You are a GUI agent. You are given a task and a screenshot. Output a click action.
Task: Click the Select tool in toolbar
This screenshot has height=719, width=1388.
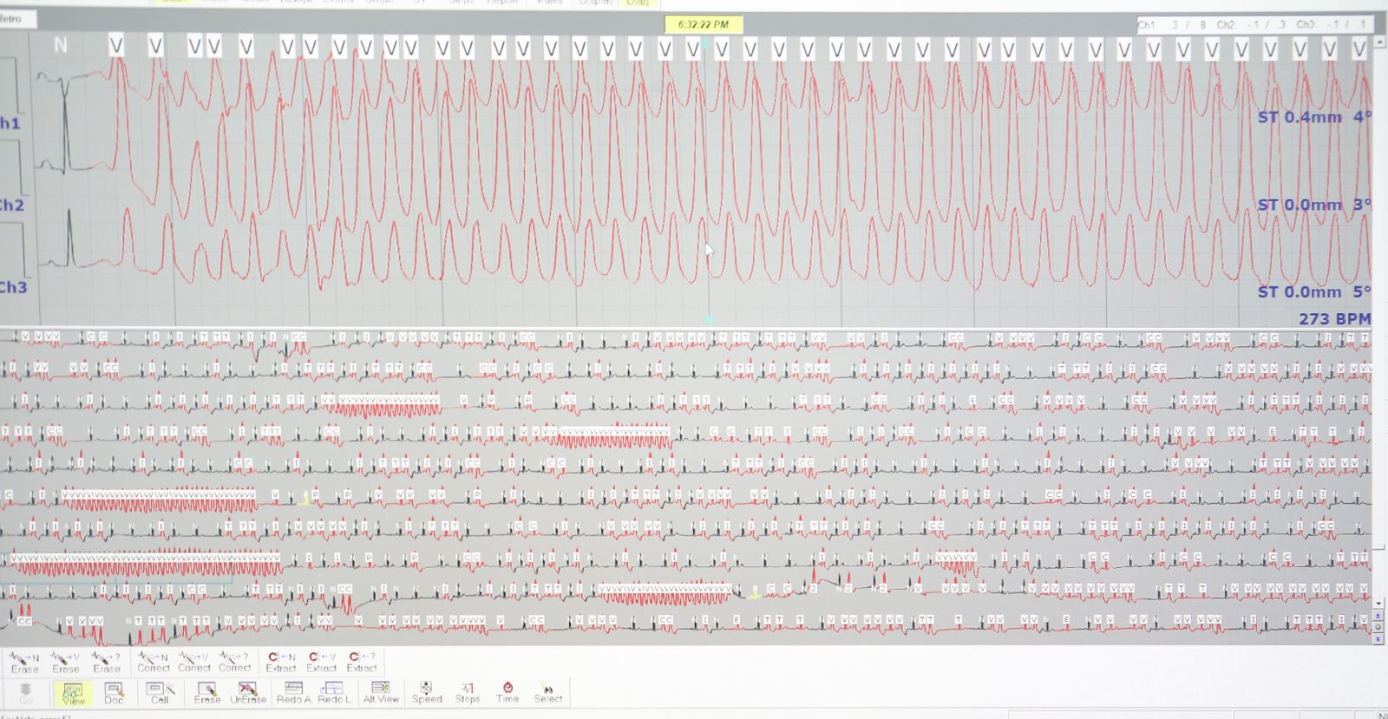coord(548,693)
